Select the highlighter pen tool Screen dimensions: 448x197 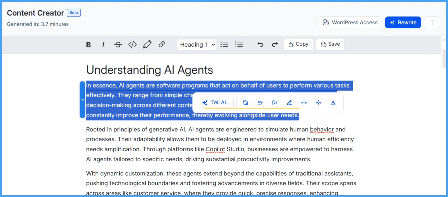click(147, 45)
